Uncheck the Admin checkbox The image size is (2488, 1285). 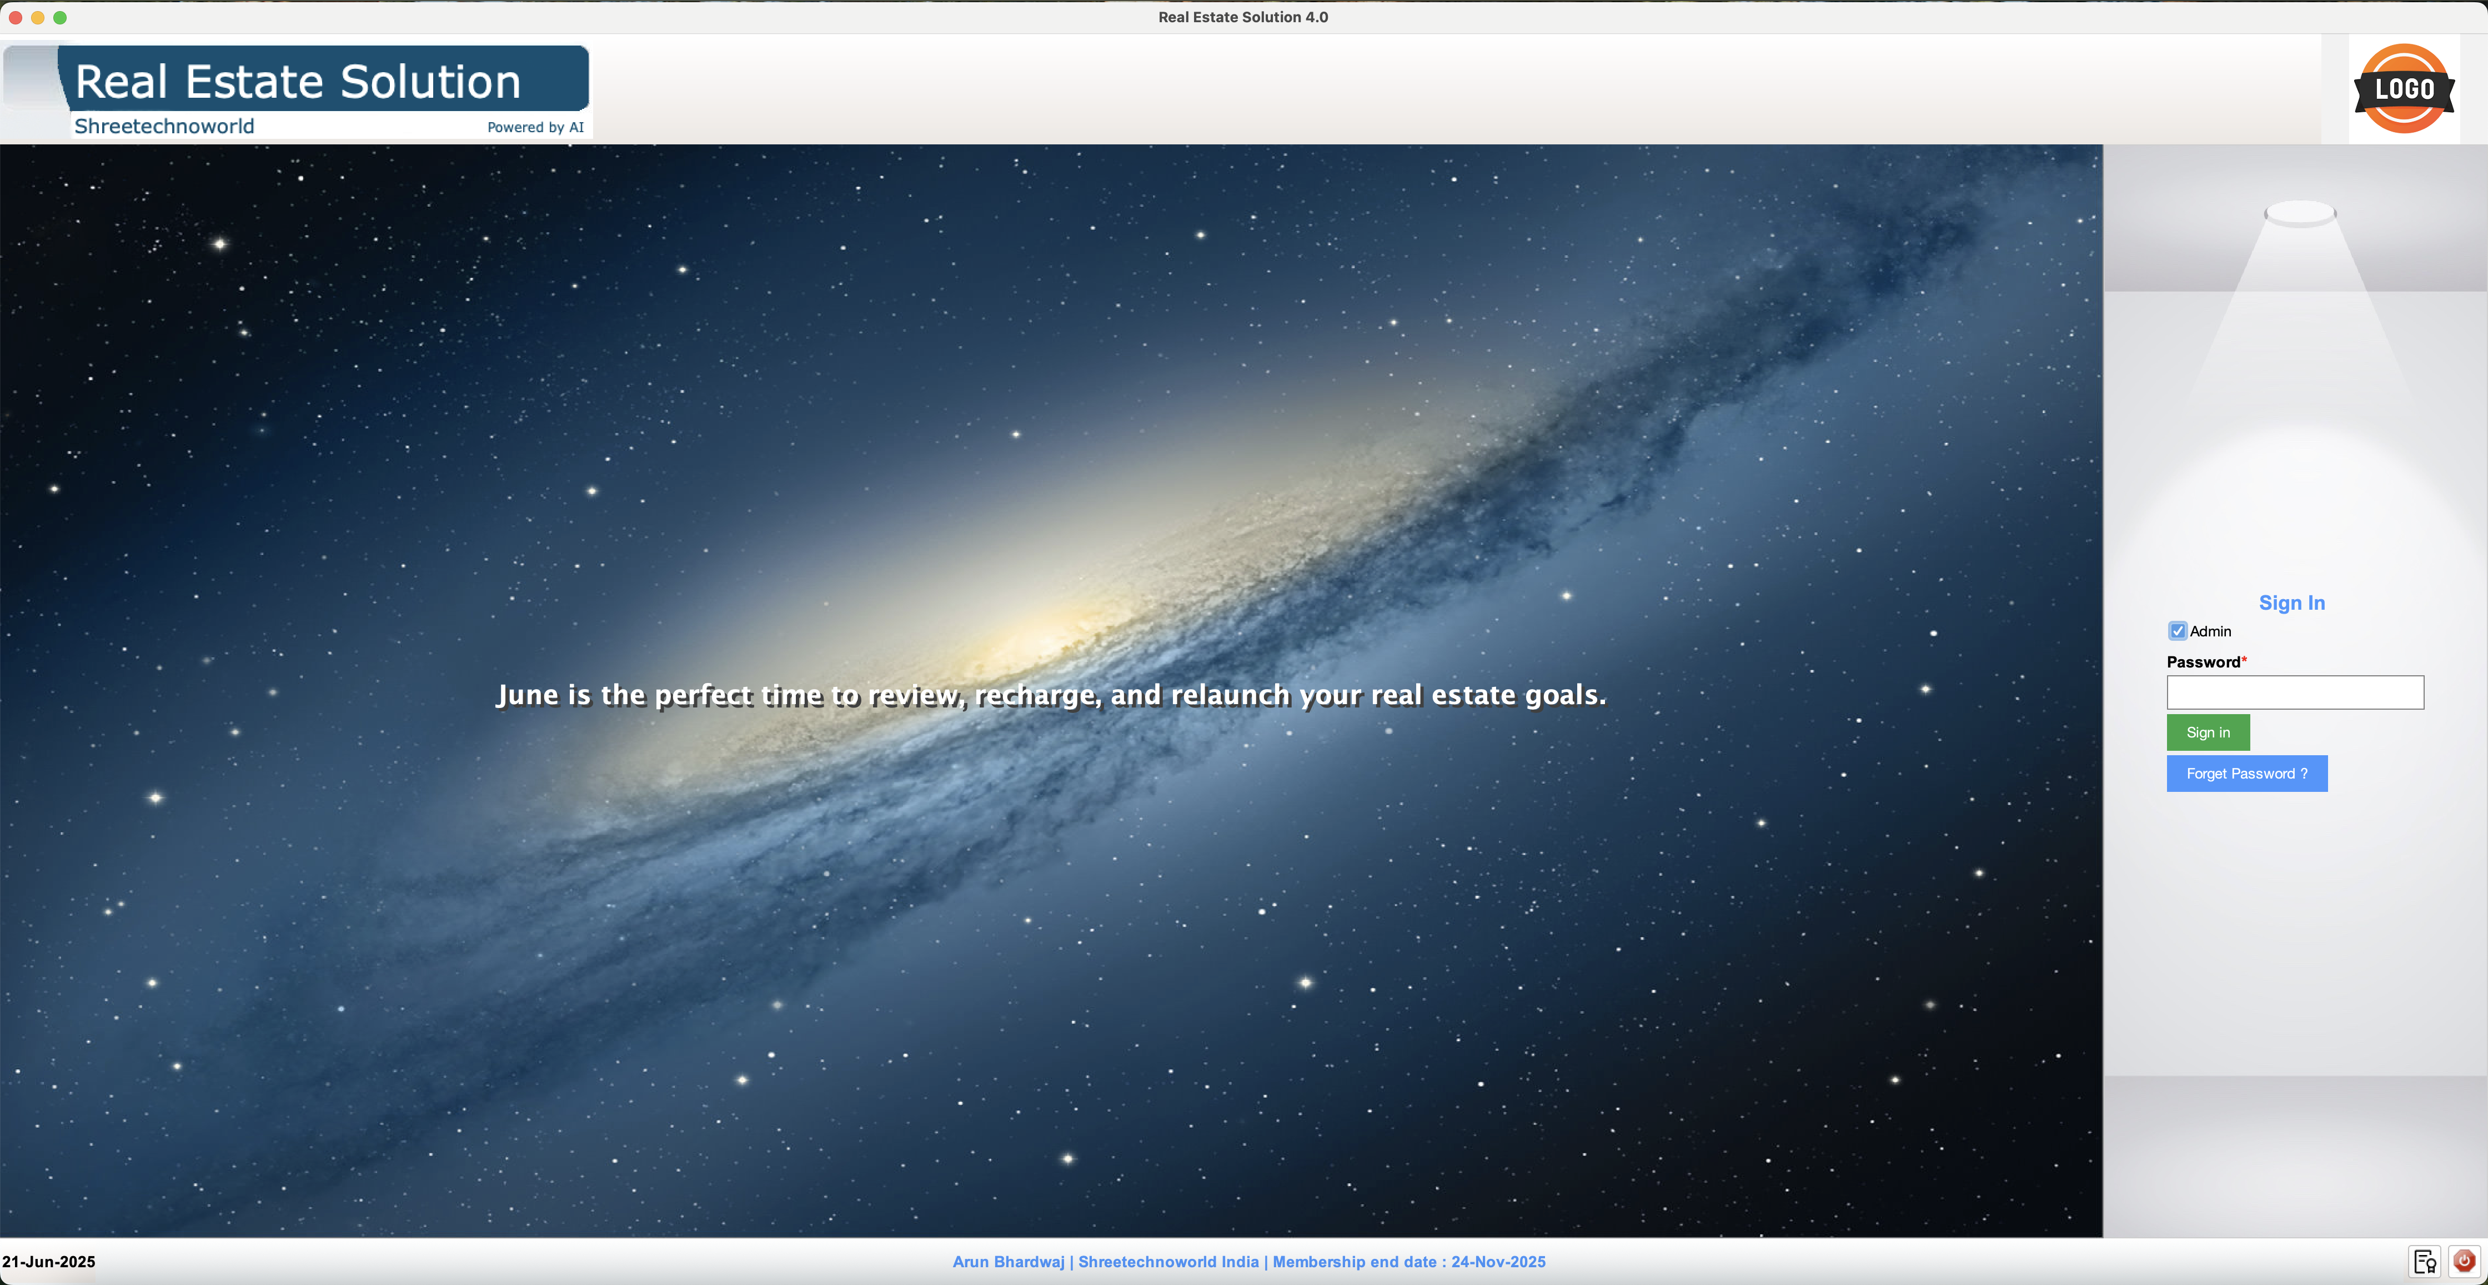(2178, 631)
